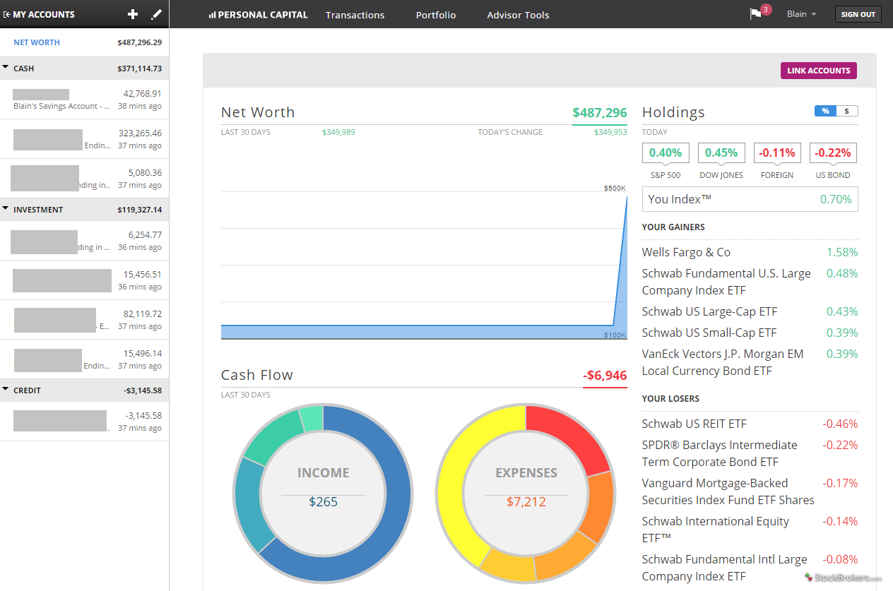Image resolution: width=893 pixels, height=591 pixels.
Task: Collapse the Cash accounts section
Action: click(x=6, y=68)
